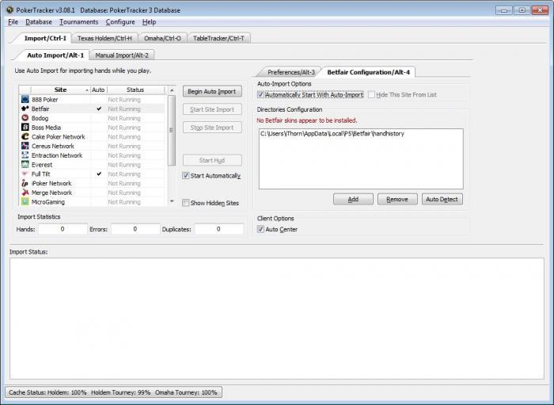Select Betfair Configuration/Alt-4 tab
Screen dimensions: 554x405
[368, 72]
